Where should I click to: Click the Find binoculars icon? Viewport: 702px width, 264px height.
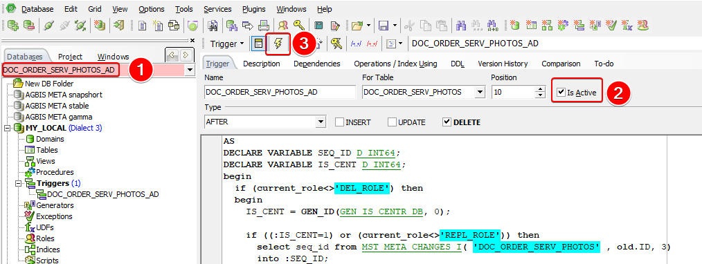click(462, 25)
